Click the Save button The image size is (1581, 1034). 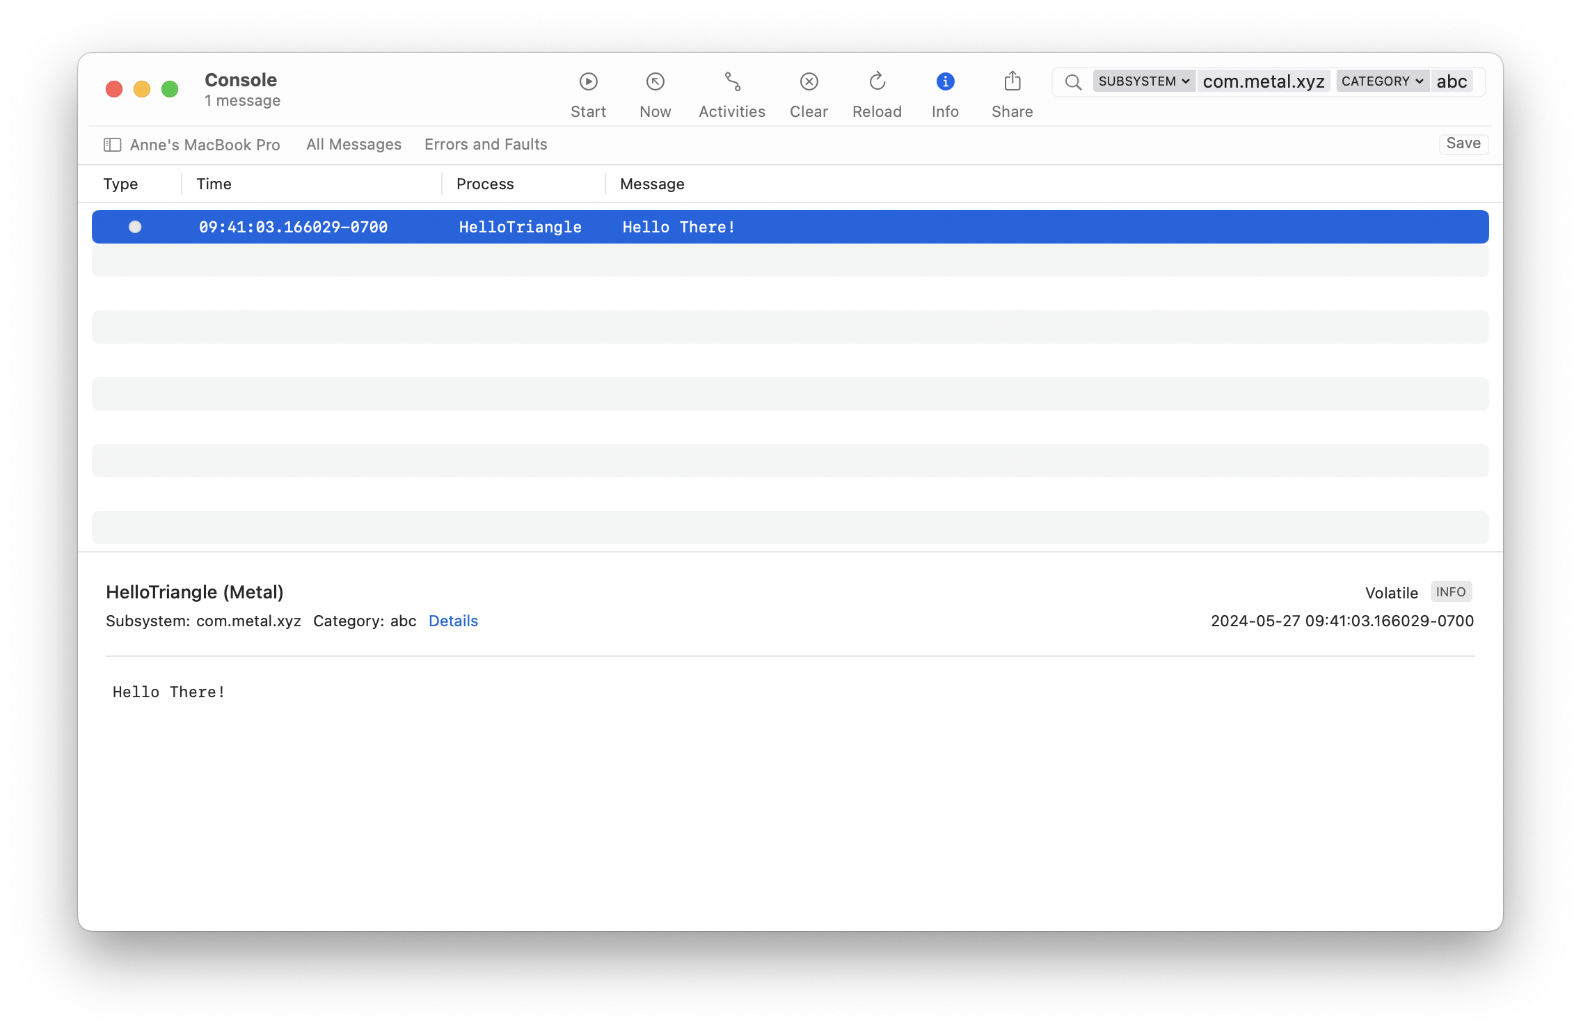pyautogui.click(x=1463, y=143)
